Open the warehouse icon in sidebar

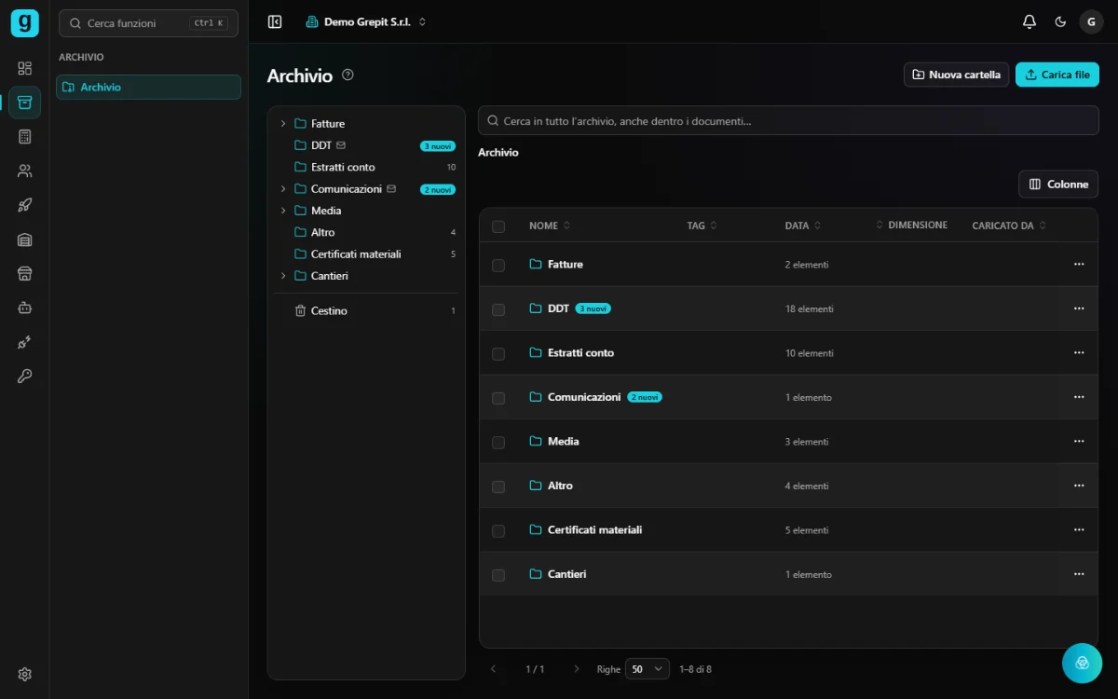coord(25,240)
